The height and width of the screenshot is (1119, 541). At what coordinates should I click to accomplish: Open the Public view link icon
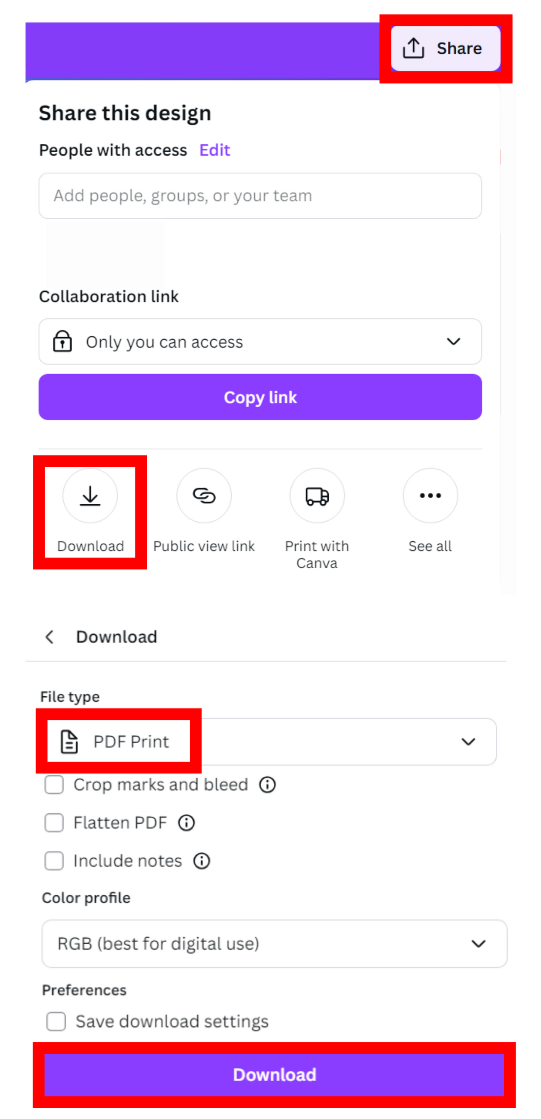(204, 496)
